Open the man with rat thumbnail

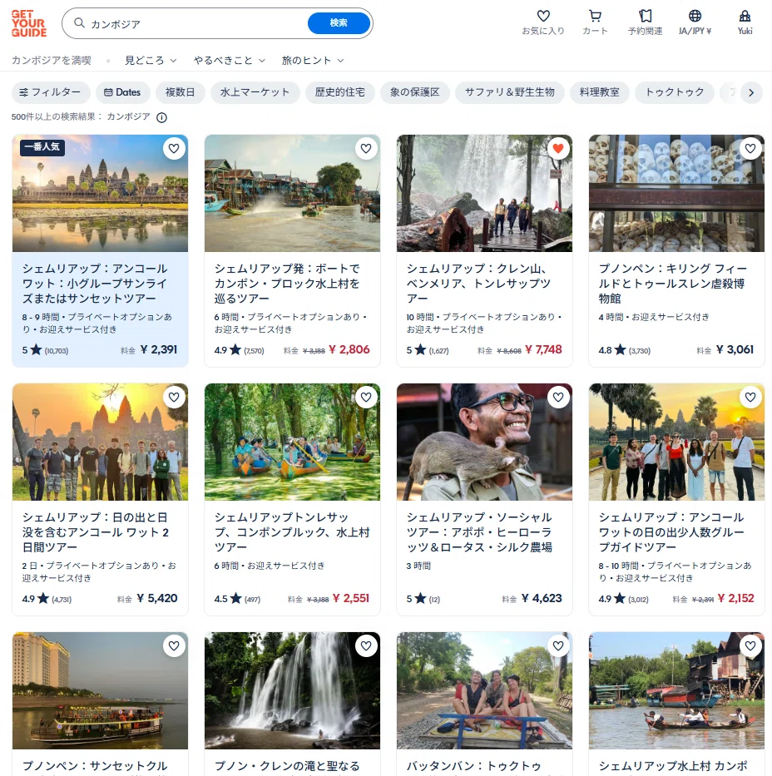(484, 442)
